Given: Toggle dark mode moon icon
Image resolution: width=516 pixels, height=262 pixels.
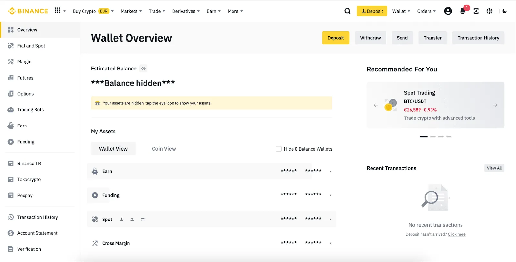Looking at the screenshot, I should click(505, 11).
